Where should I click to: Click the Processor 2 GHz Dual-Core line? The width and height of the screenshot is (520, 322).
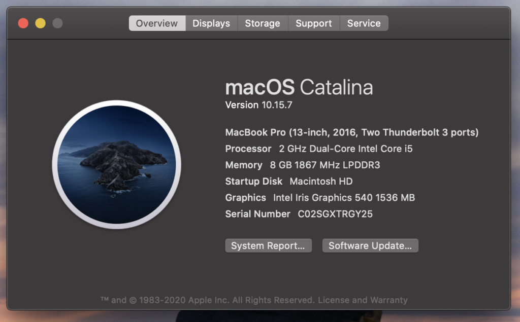[x=318, y=149]
